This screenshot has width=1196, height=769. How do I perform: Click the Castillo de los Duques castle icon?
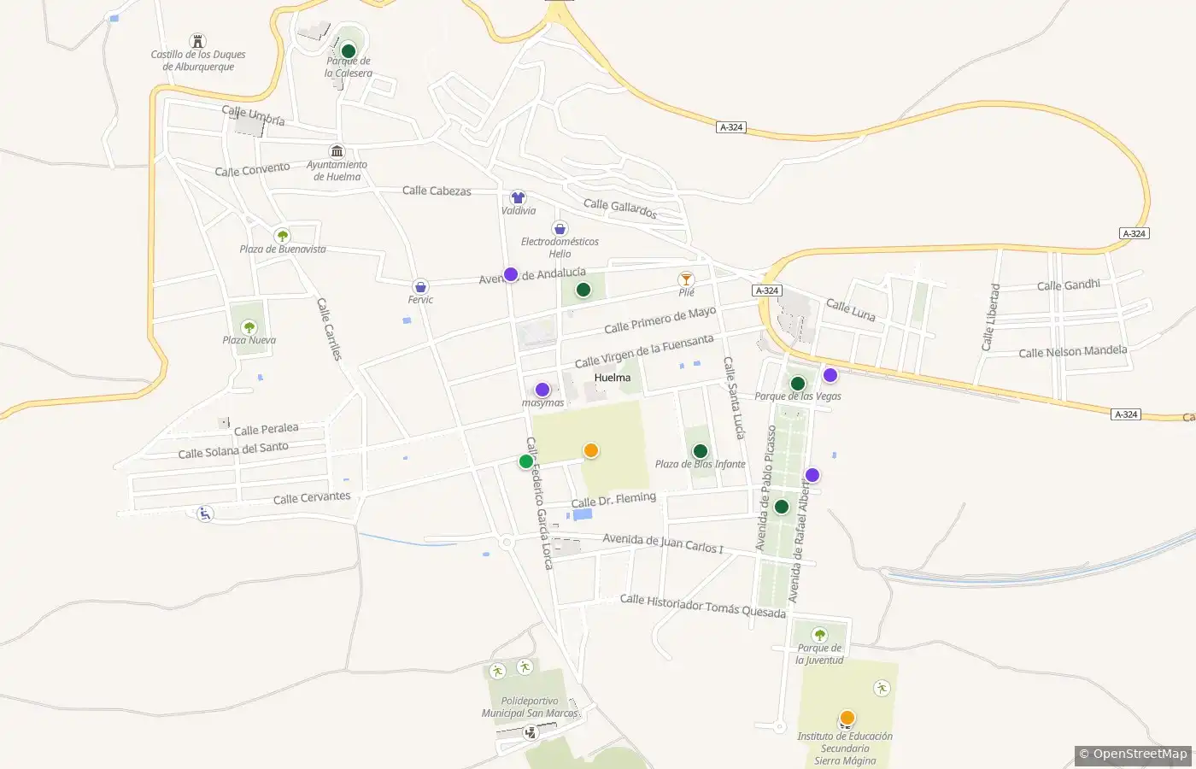pyautogui.click(x=198, y=41)
